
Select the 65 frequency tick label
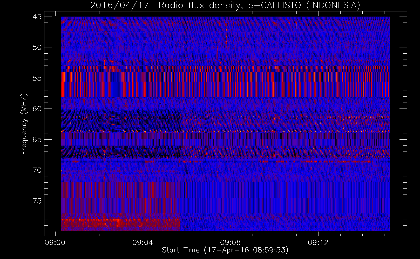[x=37, y=140]
